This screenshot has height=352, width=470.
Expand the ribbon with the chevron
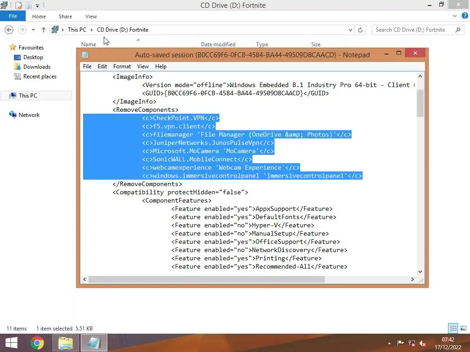tap(455, 16)
